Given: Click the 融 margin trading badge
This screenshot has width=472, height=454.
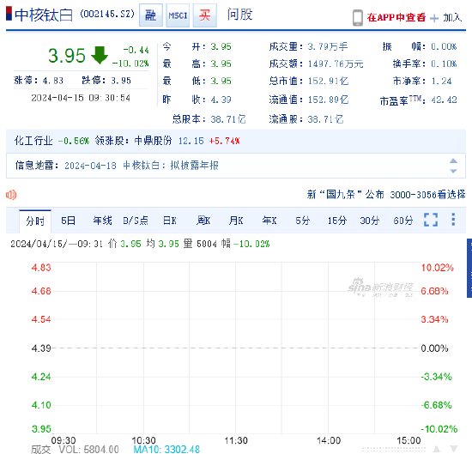Looking at the screenshot, I should (151, 15).
